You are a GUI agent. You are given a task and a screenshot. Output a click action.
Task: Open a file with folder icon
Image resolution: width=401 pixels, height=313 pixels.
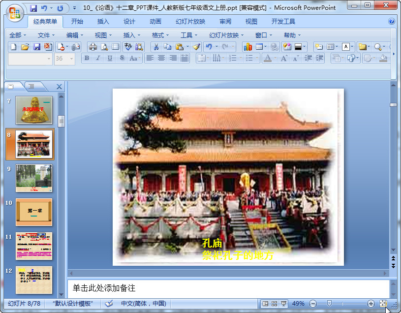tap(25, 47)
